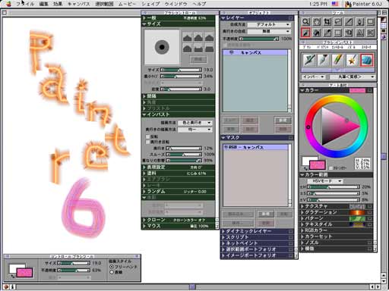Select the Grabber hand tool
The width and height of the screenshot is (389, 291).
point(317,22)
